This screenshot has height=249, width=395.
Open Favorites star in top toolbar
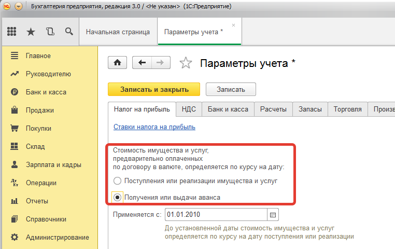coord(31,32)
